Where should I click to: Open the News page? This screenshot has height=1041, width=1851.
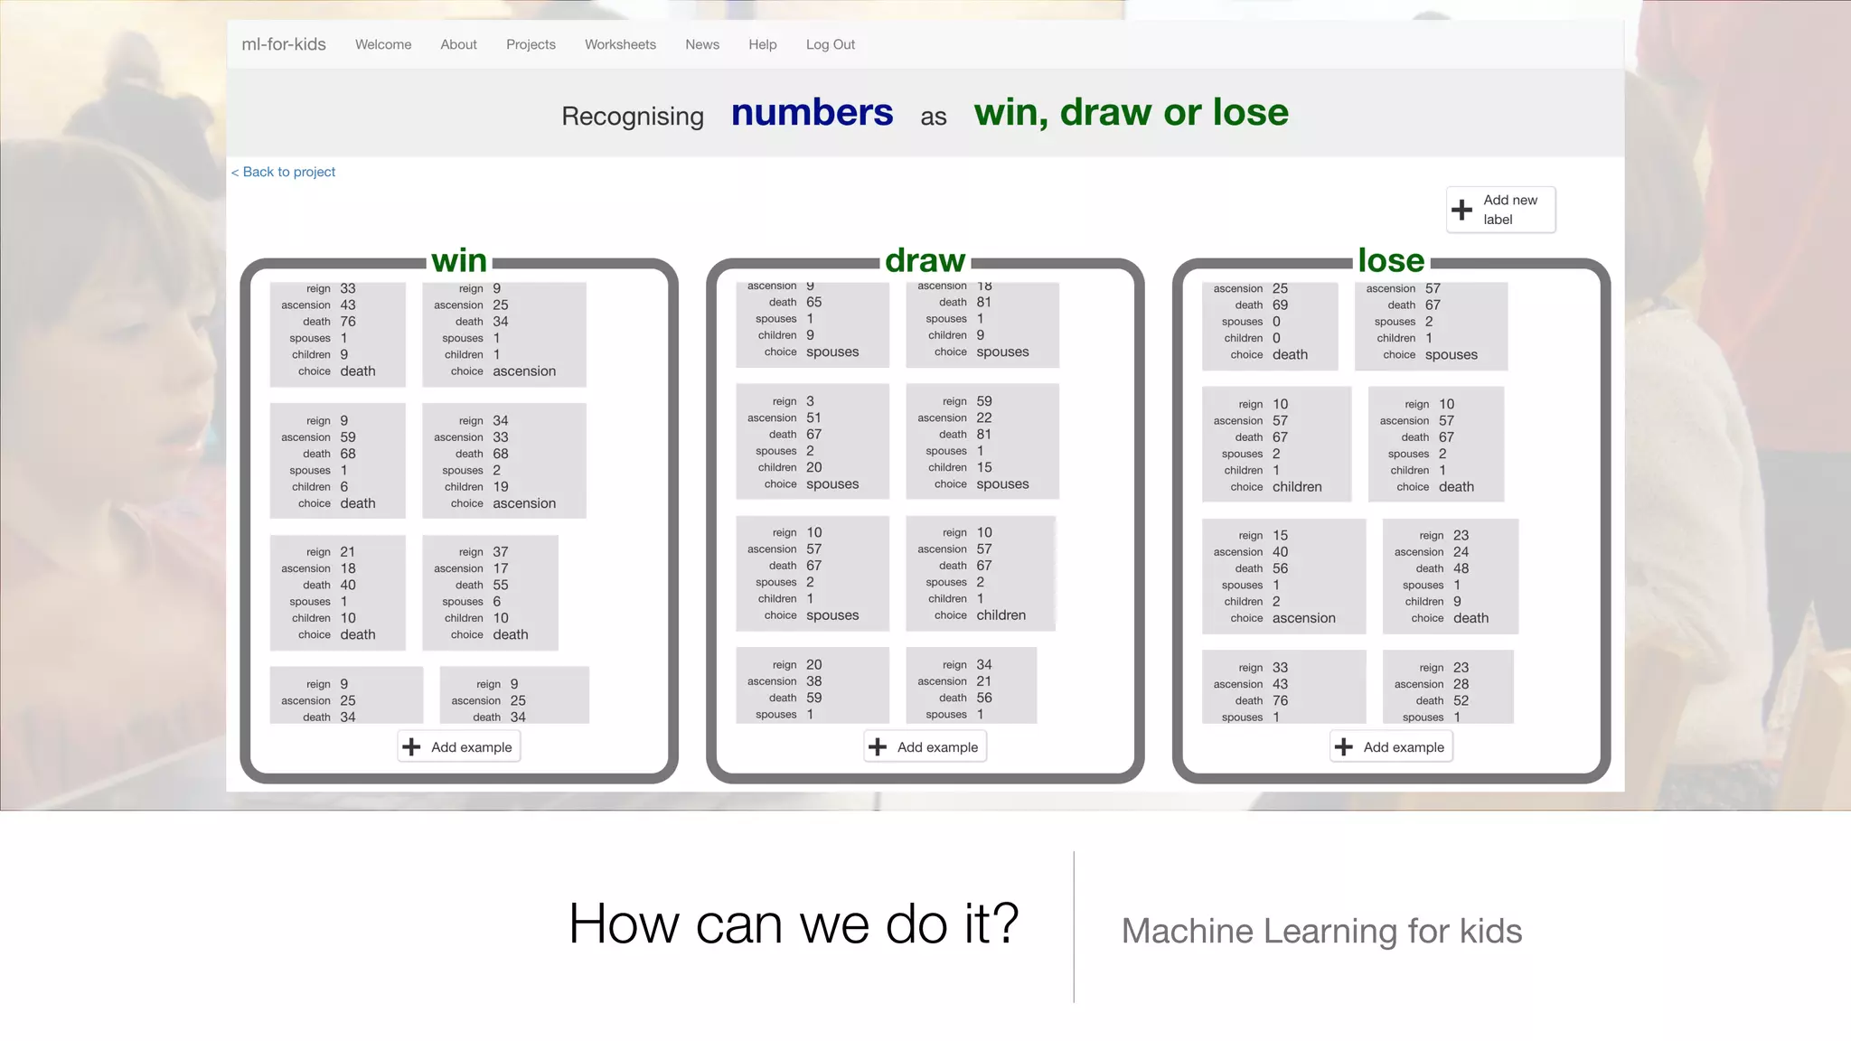click(702, 44)
